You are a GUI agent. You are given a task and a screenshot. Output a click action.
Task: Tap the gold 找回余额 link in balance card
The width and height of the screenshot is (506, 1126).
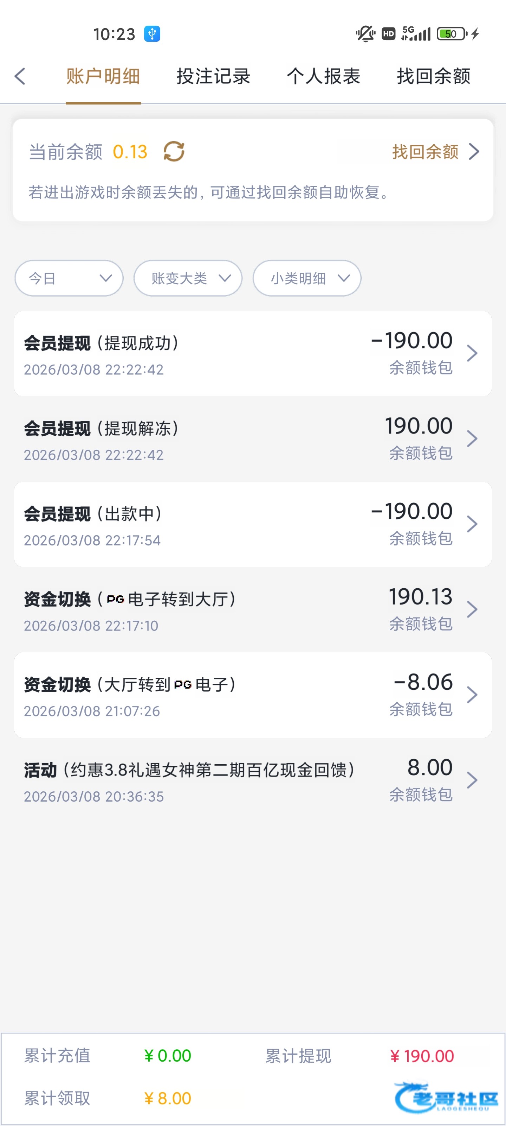[x=435, y=152]
